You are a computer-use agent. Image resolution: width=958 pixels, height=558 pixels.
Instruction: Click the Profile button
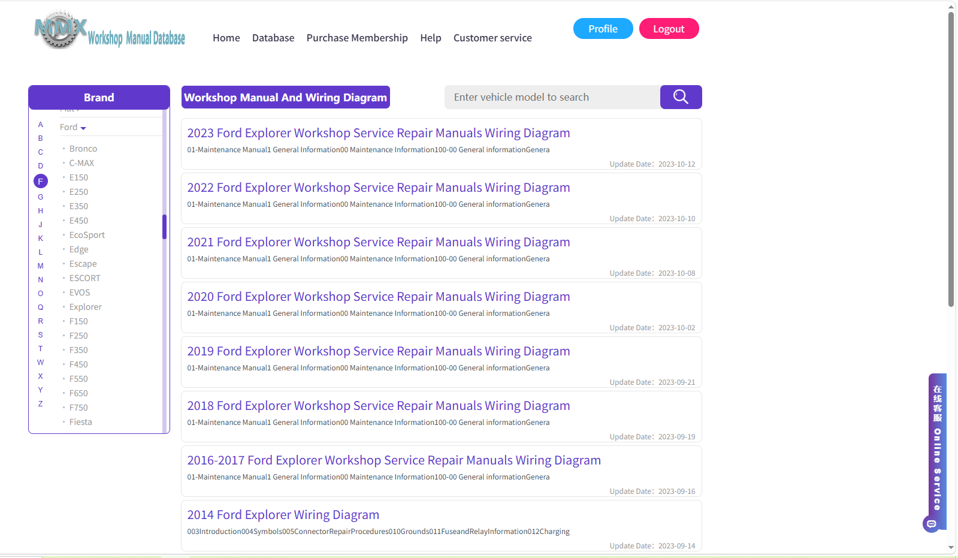pyautogui.click(x=603, y=29)
